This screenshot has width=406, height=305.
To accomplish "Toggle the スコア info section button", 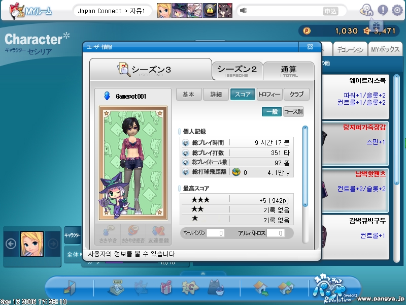I will (x=242, y=95).
